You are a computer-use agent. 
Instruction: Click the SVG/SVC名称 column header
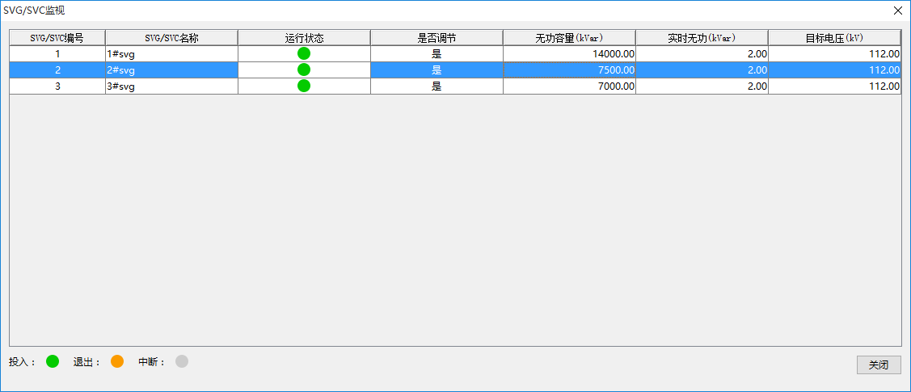point(172,38)
